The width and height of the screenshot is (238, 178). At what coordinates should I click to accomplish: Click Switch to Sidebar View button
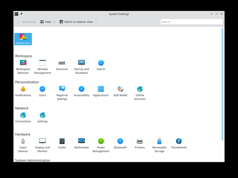tap(76, 22)
